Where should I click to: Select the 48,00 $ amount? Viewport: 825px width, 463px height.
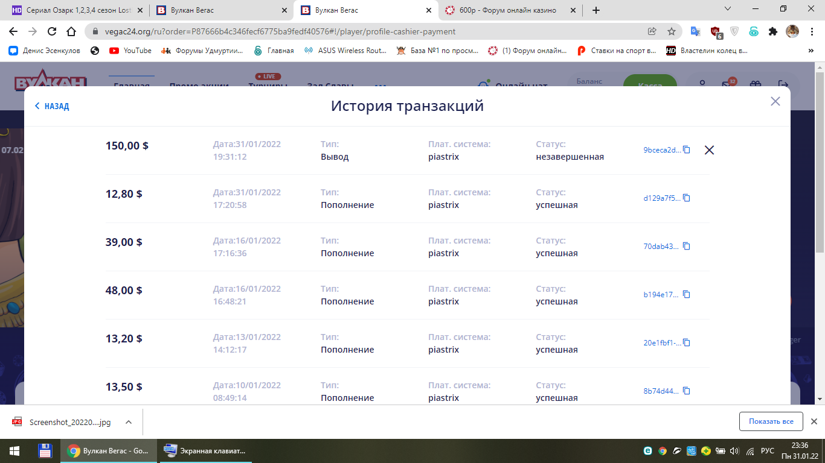(x=124, y=291)
